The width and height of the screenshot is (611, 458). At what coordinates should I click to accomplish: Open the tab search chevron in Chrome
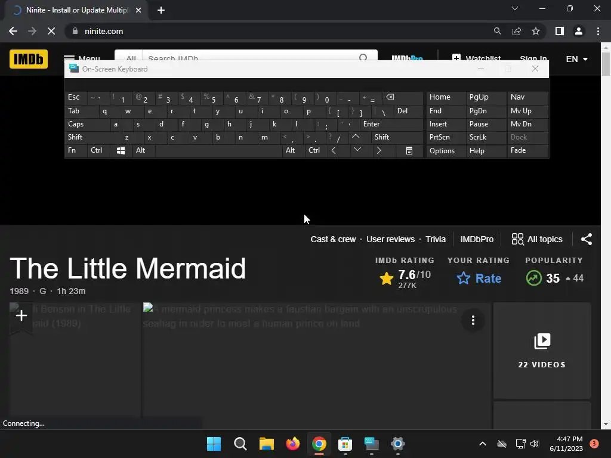tap(515, 8)
